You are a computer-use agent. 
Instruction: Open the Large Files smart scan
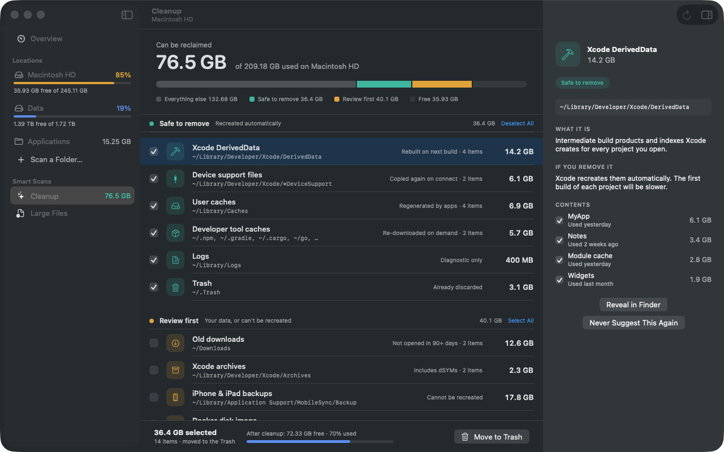click(x=72, y=214)
